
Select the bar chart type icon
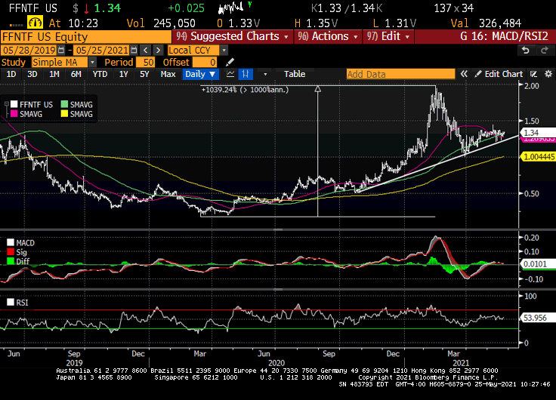pyautogui.click(x=246, y=74)
